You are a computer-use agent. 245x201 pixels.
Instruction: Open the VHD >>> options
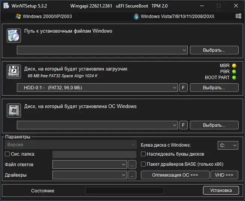(x=224, y=175)
